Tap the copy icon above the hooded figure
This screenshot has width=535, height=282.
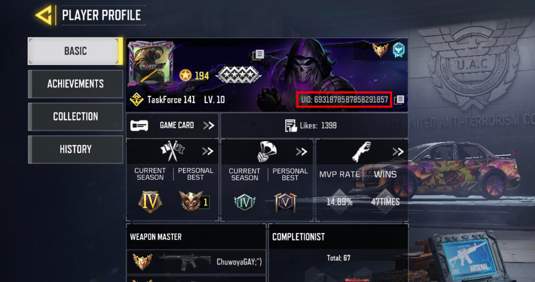click(x=258, y=54)
